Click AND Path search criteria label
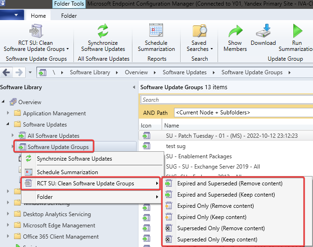This screenshot has height=247, width=313. point(155,113)
